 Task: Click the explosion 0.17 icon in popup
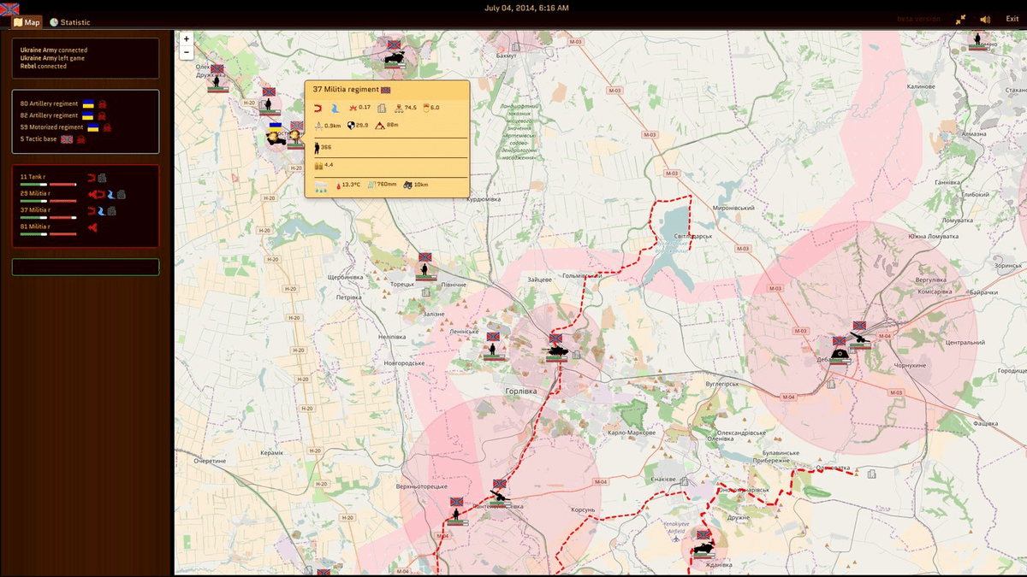(x=352, y=108)
